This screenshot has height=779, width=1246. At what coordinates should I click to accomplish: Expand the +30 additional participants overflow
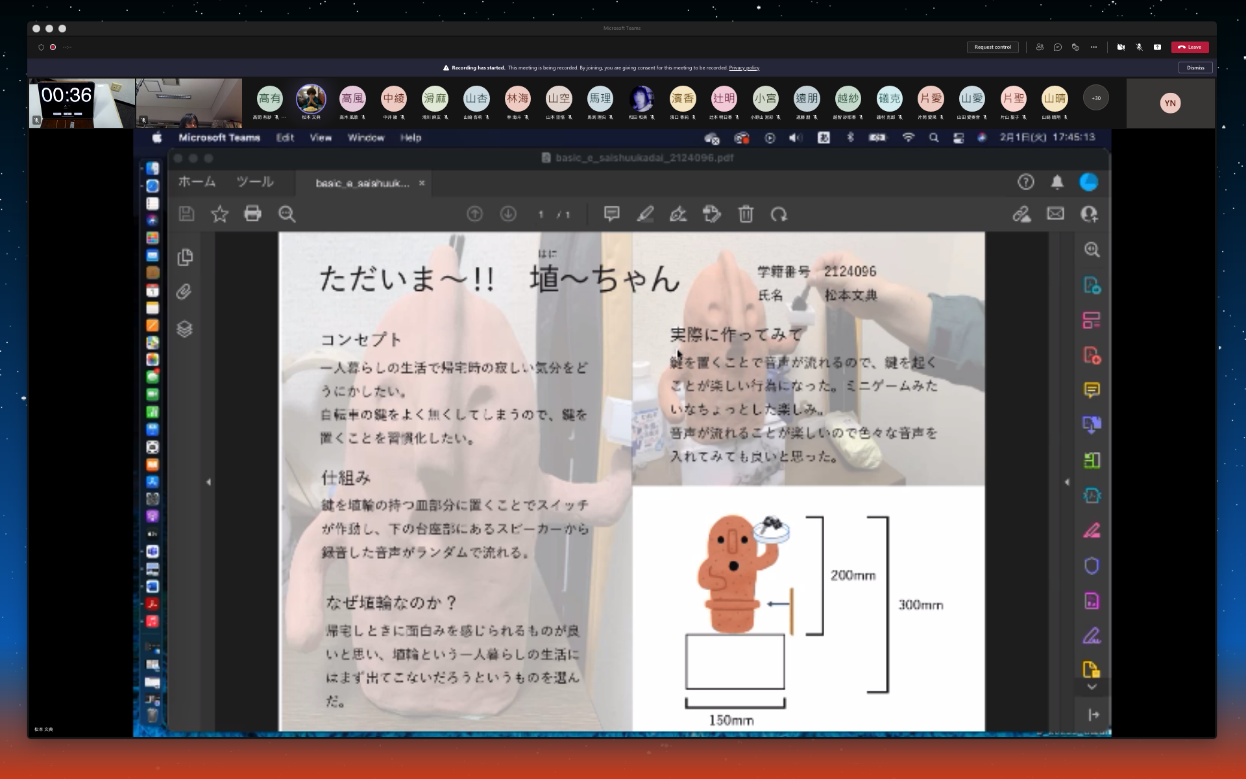(x=1096, y=98)
